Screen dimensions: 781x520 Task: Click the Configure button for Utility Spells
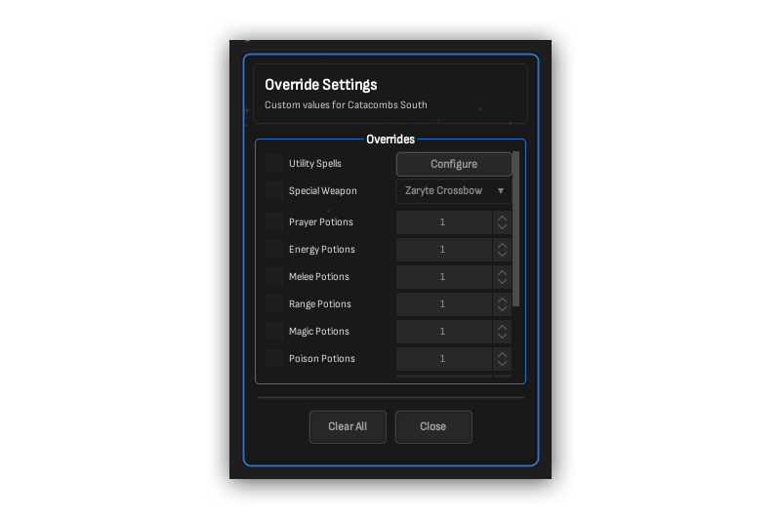[x=453, y=164]
